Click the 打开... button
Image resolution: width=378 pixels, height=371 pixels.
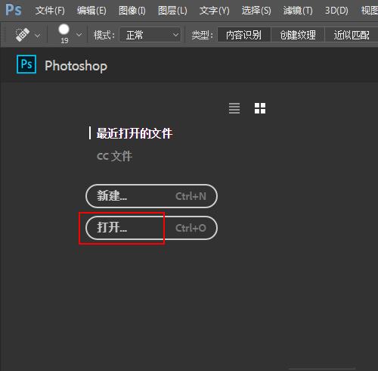151,228
